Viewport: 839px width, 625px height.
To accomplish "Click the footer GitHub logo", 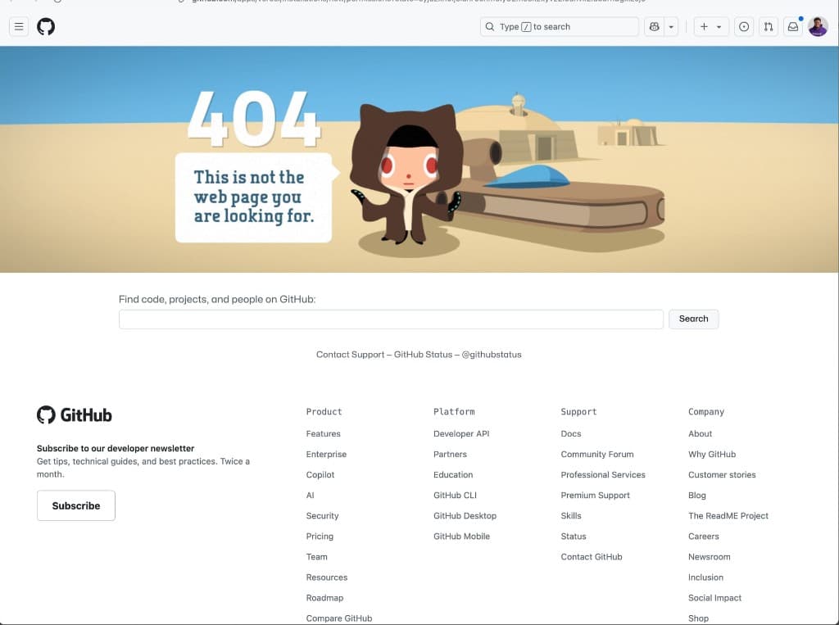I will pyautogui.click(x=75, y=414).
